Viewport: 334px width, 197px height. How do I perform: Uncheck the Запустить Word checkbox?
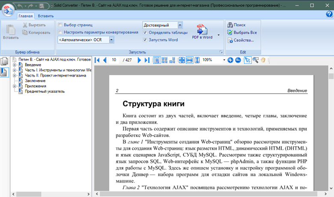click(145, 40)
